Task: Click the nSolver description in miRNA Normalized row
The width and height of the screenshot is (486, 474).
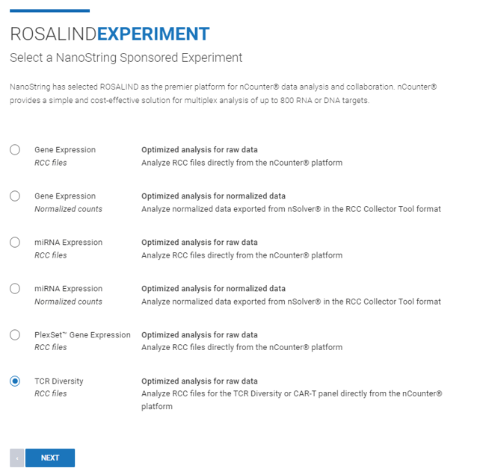Action: click(x=291, y=302)
